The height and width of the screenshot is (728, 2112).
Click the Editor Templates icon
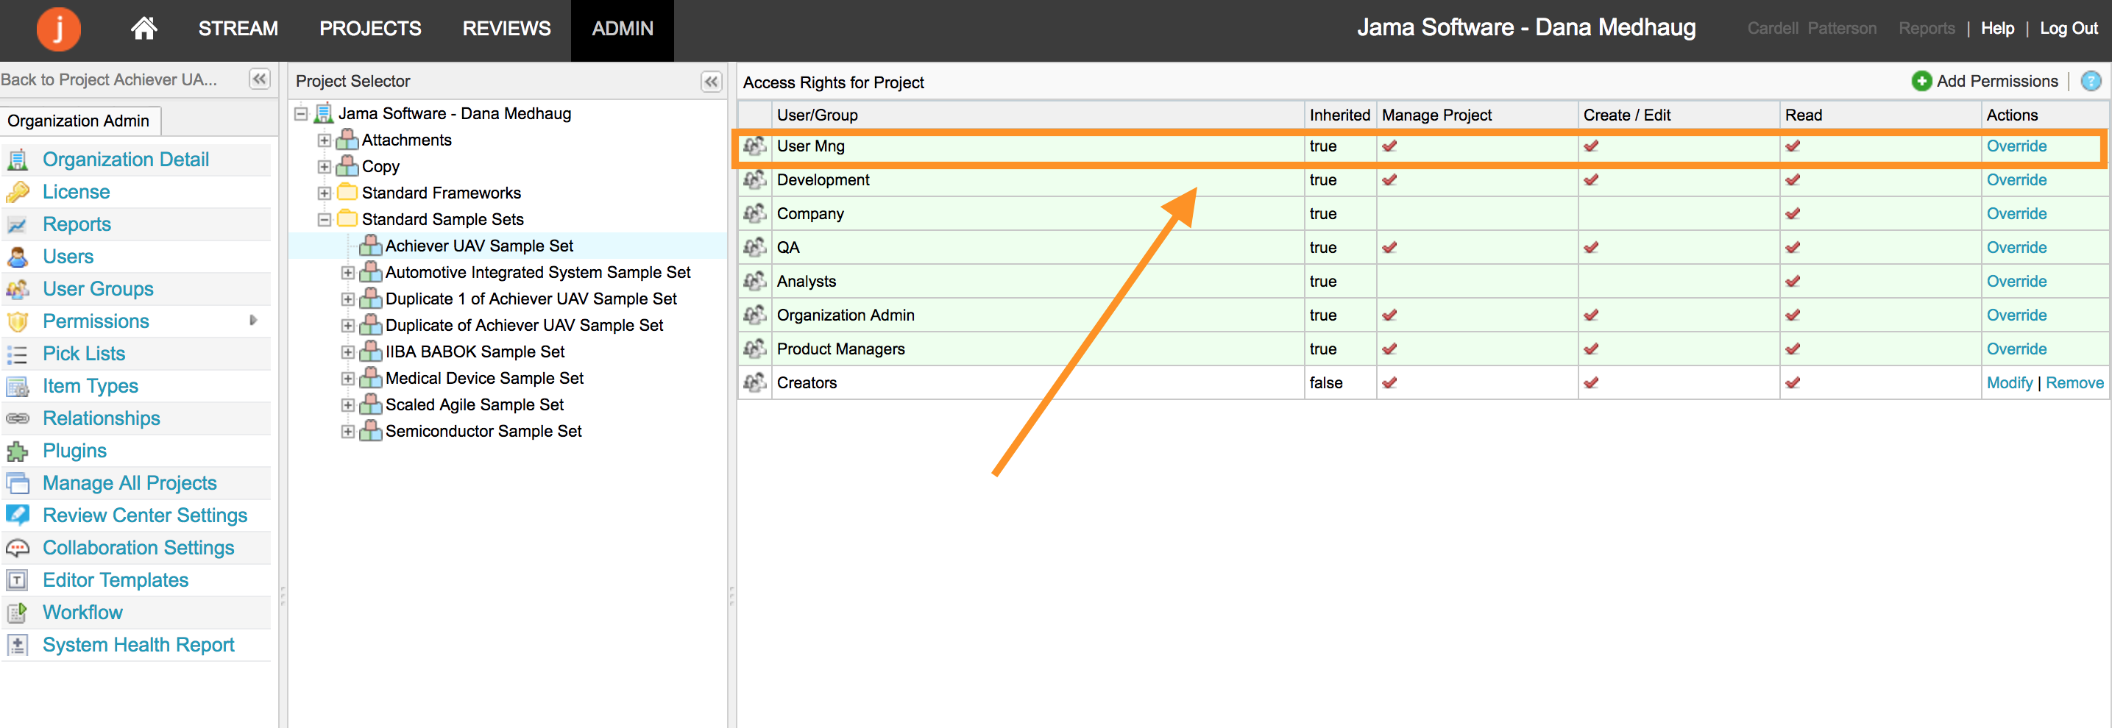click(17, 581)
